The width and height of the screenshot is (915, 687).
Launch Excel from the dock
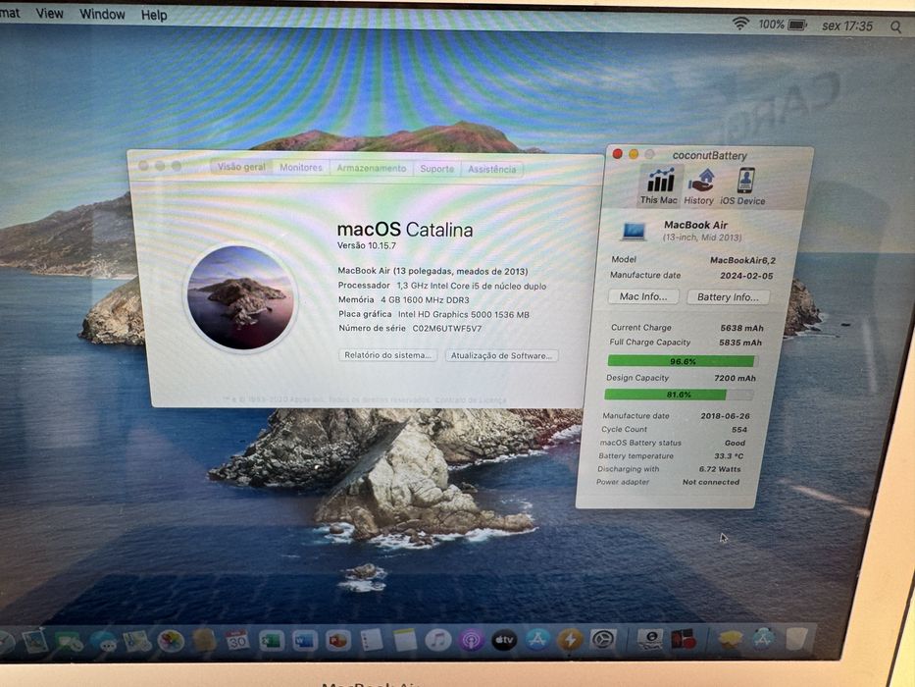click(272, 641)
